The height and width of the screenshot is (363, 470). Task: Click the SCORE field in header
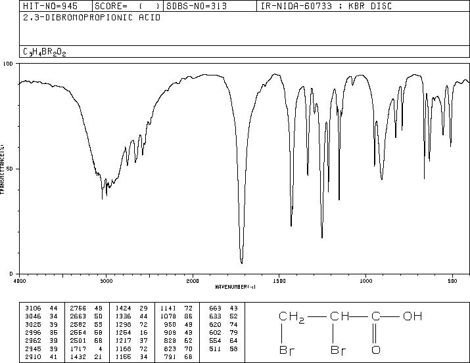(x=128, y=6)
